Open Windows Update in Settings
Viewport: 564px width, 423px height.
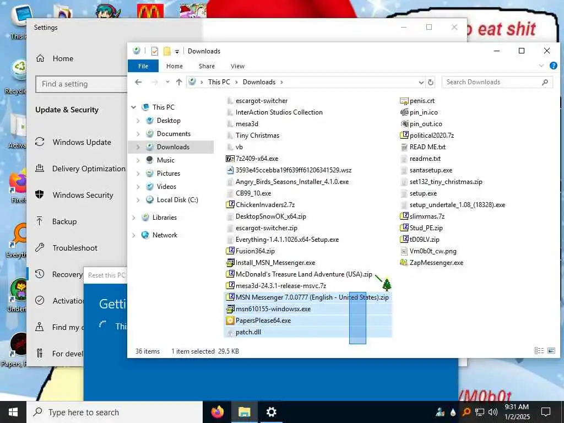82,143
